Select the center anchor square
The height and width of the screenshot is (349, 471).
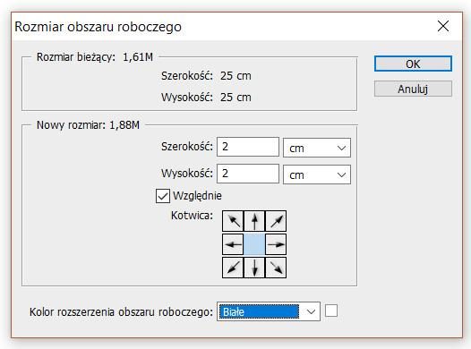pyautogui.click(x=254, y=244)
